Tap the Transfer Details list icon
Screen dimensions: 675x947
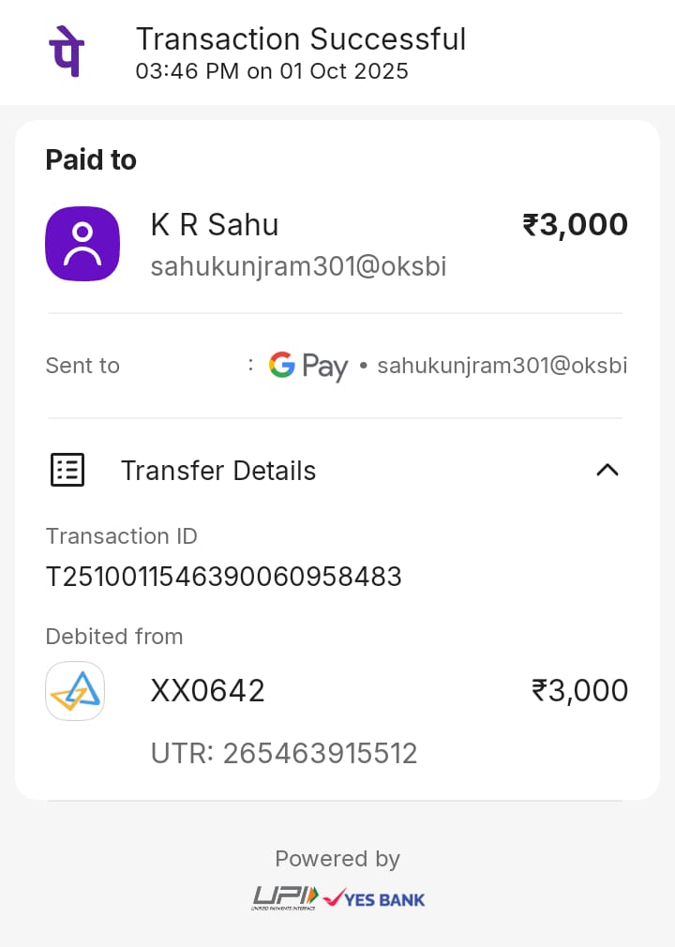[x=67, y=470]
